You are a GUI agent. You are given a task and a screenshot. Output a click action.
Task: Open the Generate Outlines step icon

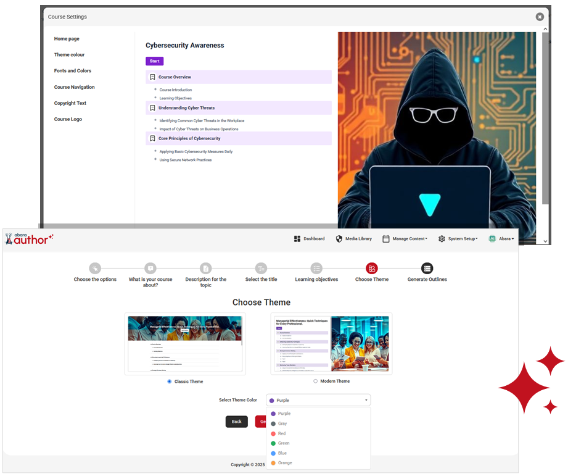pos(427,268)
